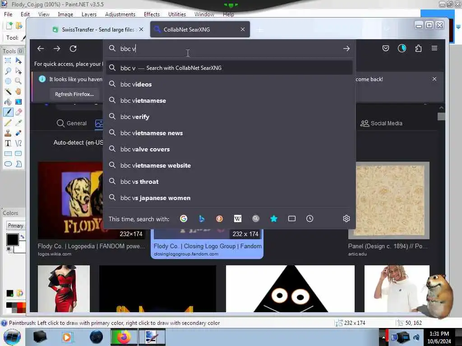Open the Firefox hamburger menu

[434, 48]
